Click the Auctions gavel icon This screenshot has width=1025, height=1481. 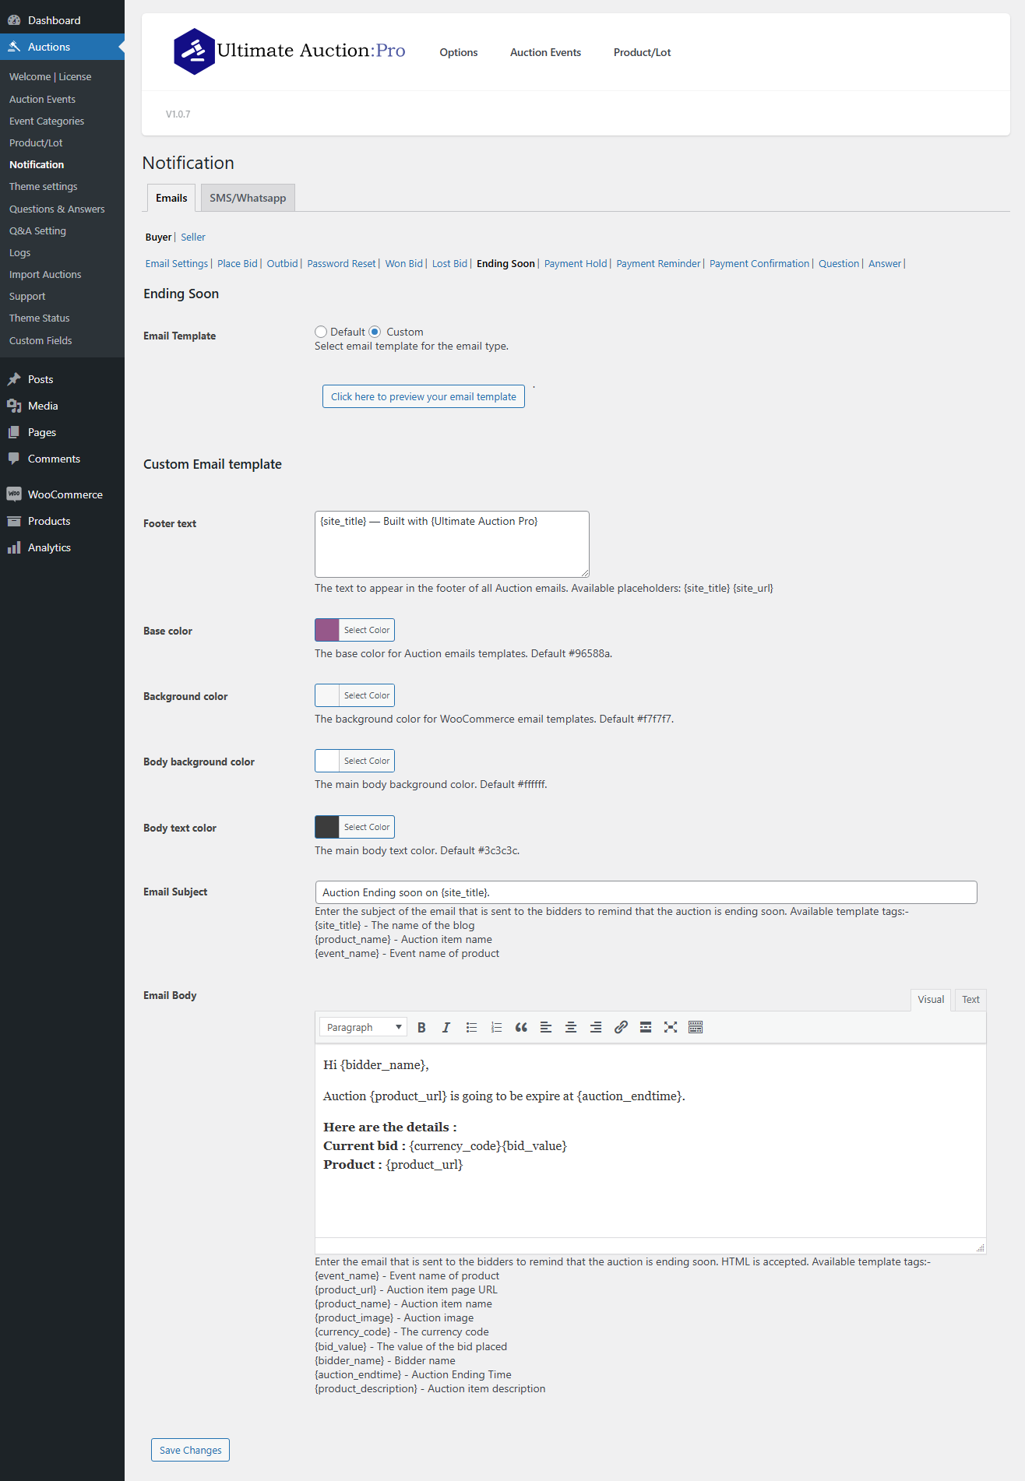(14, 47)
